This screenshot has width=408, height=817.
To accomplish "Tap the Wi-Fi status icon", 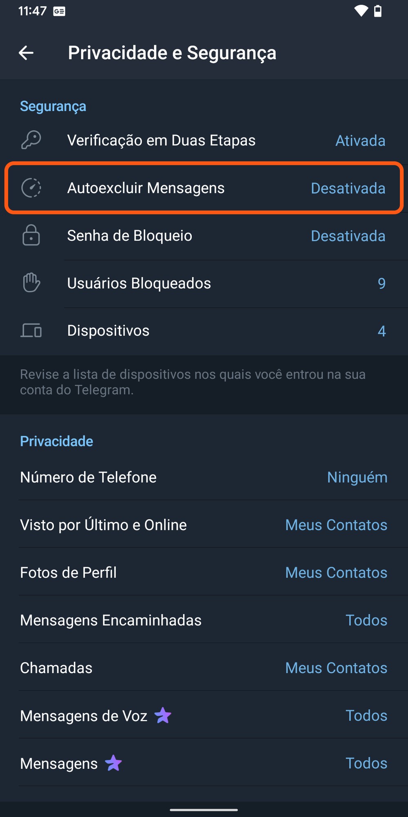I will 361,11.
